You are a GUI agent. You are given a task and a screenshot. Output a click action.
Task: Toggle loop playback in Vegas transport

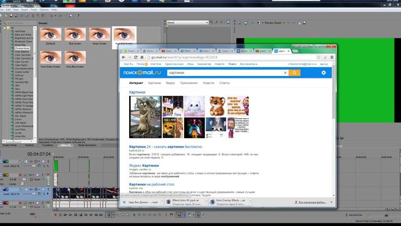[60, 215]
